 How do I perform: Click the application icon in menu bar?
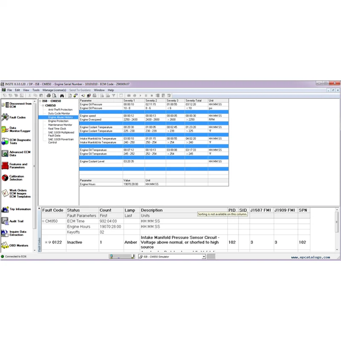(3, 90)
